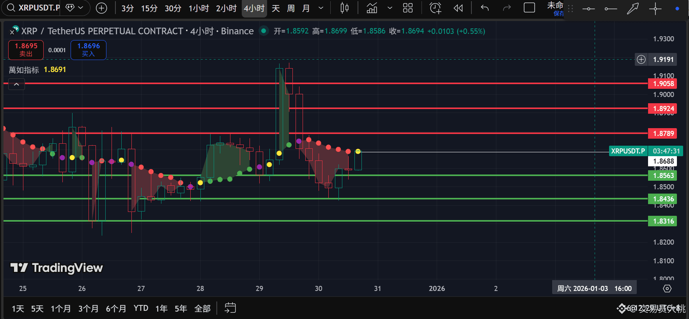This screenshot has width=689, height=319.
Task: Click the 周六 2026-01-03 16:00 date label
Action: tap(594, 288)
